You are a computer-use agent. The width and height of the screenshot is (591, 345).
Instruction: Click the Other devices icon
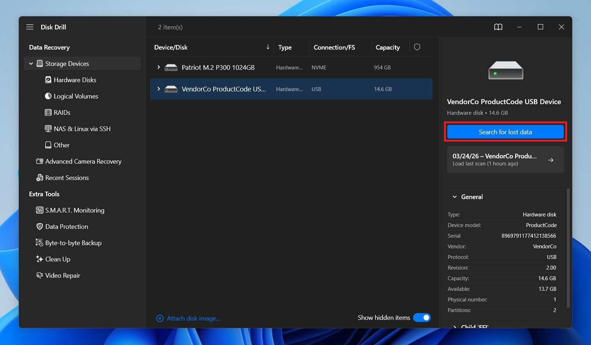pyautogui.click(x=48, y=145)
